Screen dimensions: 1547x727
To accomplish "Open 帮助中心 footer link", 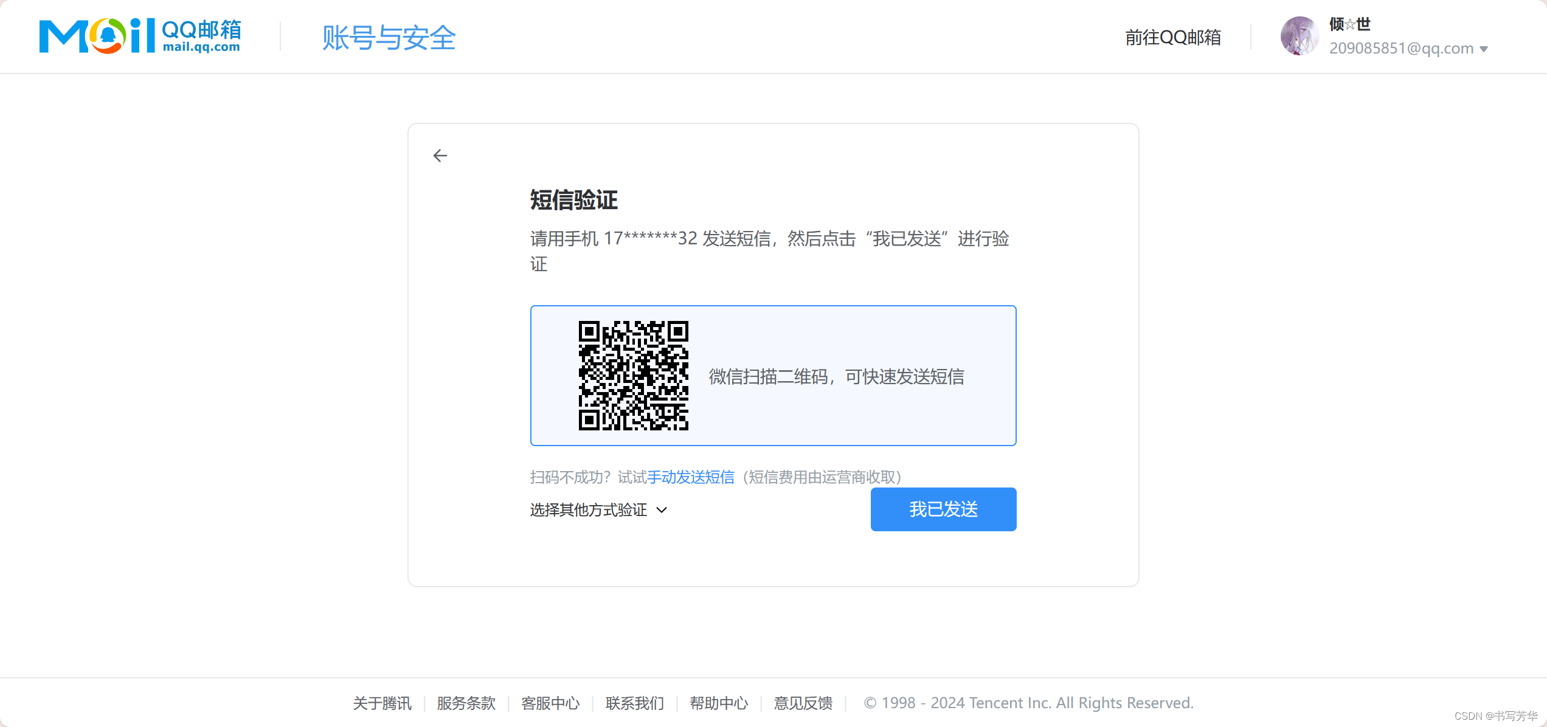I will [x=719, y=703].
